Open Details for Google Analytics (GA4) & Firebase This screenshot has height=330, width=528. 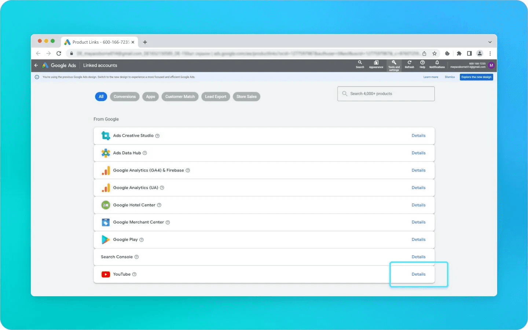coord(418,170)
